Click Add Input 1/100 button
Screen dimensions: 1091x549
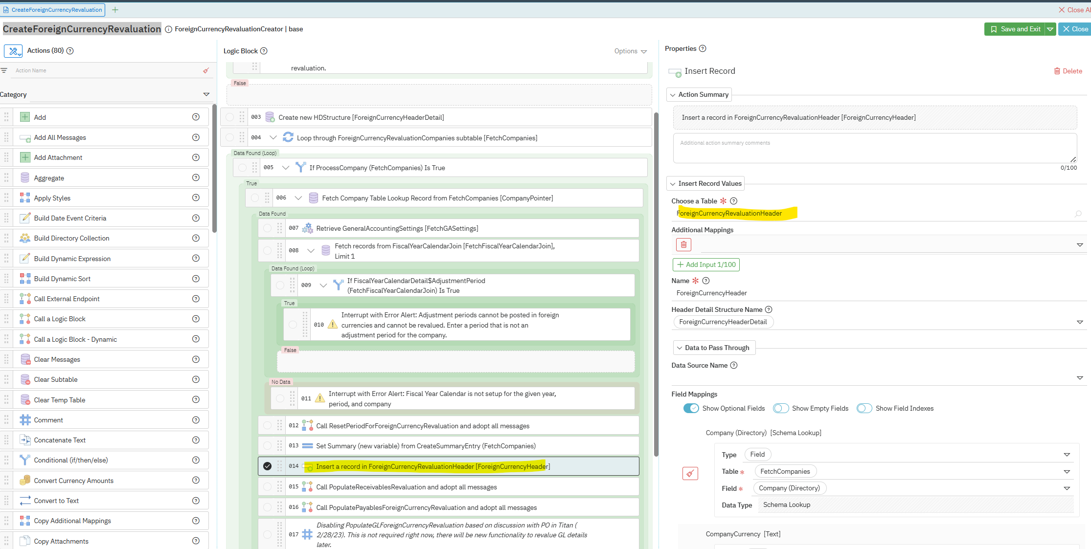706,264
